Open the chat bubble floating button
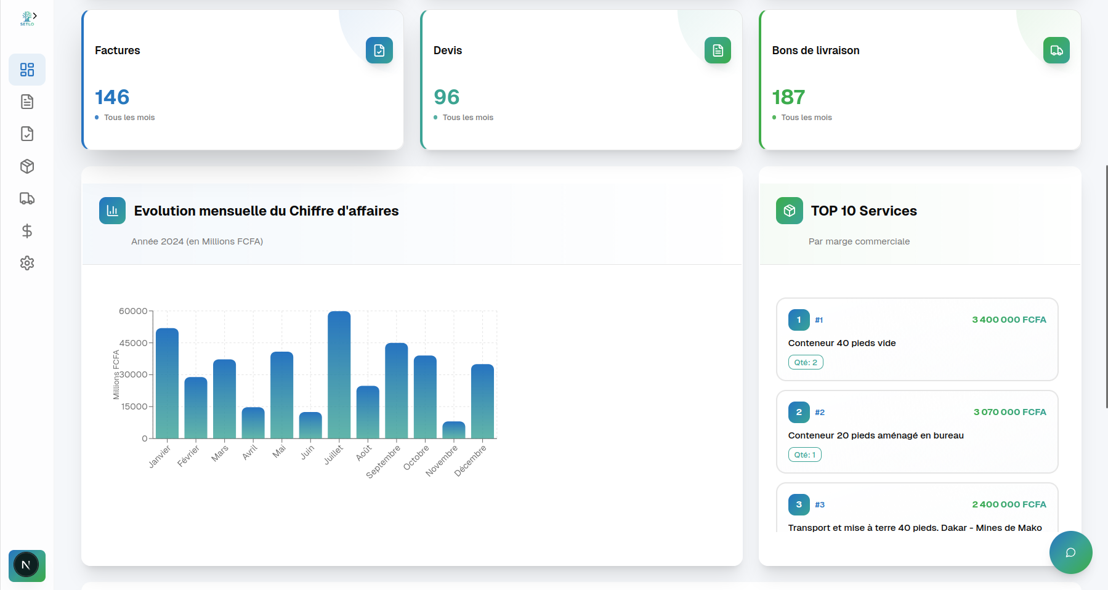This screenshot has height=590, width=1108. click(x=1070, y=552)
